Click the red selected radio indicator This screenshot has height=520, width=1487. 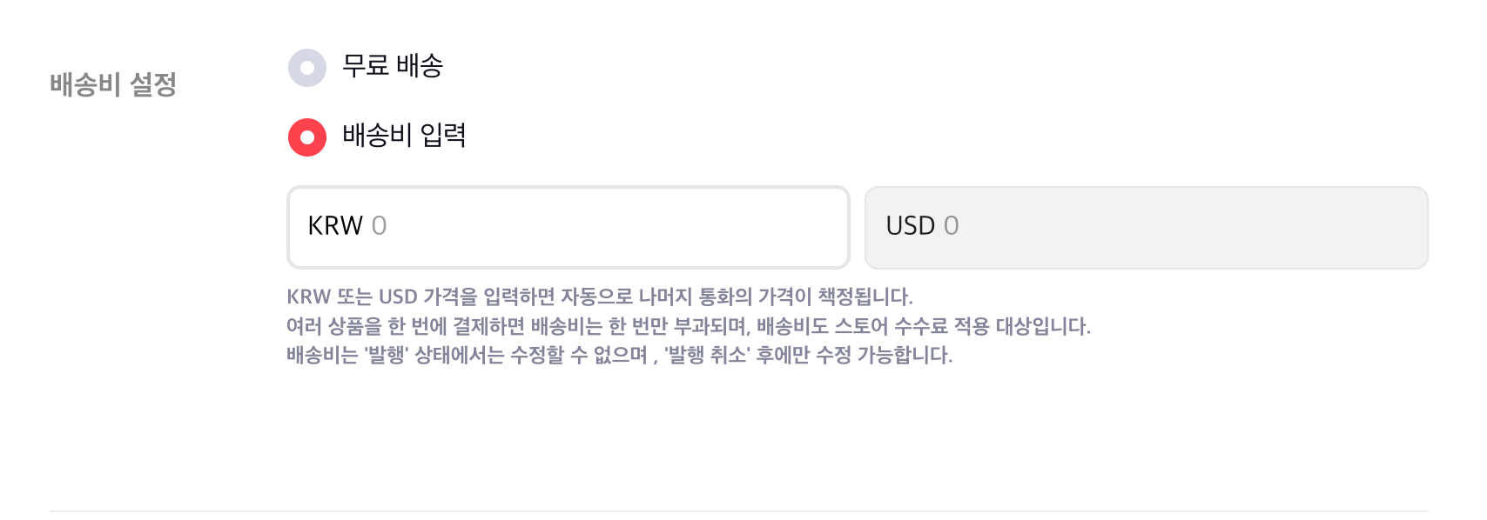pos(306,137)
